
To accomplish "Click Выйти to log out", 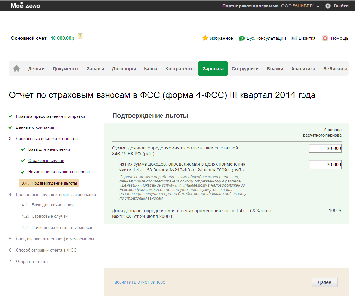I will tap(341, 6).
